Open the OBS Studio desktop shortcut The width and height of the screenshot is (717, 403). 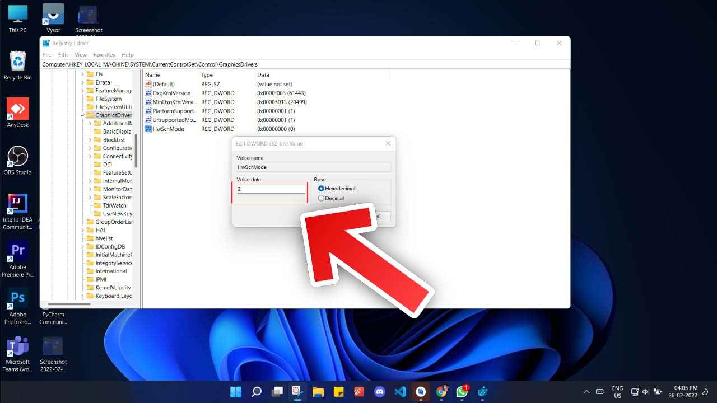(x=18, y=161)
